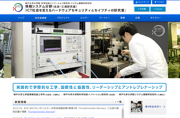Click the lab equipment hero slide image

click(89, 50)
